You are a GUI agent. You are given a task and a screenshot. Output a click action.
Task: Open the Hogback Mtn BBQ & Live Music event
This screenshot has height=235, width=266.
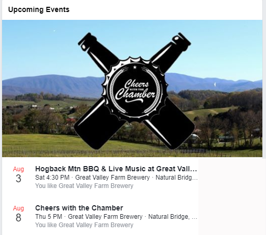tap(116, 169)
